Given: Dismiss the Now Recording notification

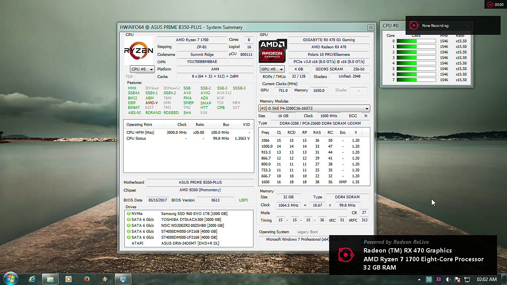Looking at the screenshot, I should (x=468, y=26).
